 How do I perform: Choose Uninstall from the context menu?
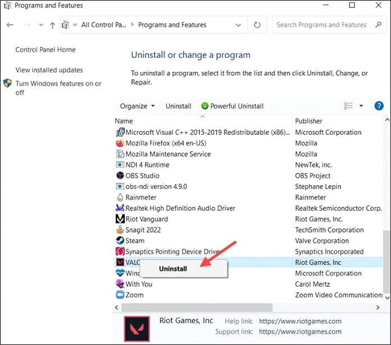point(173,269)
